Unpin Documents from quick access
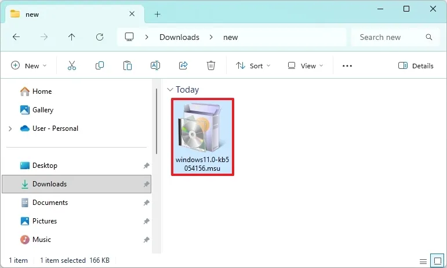447x268 pixels. coord(146,203)
